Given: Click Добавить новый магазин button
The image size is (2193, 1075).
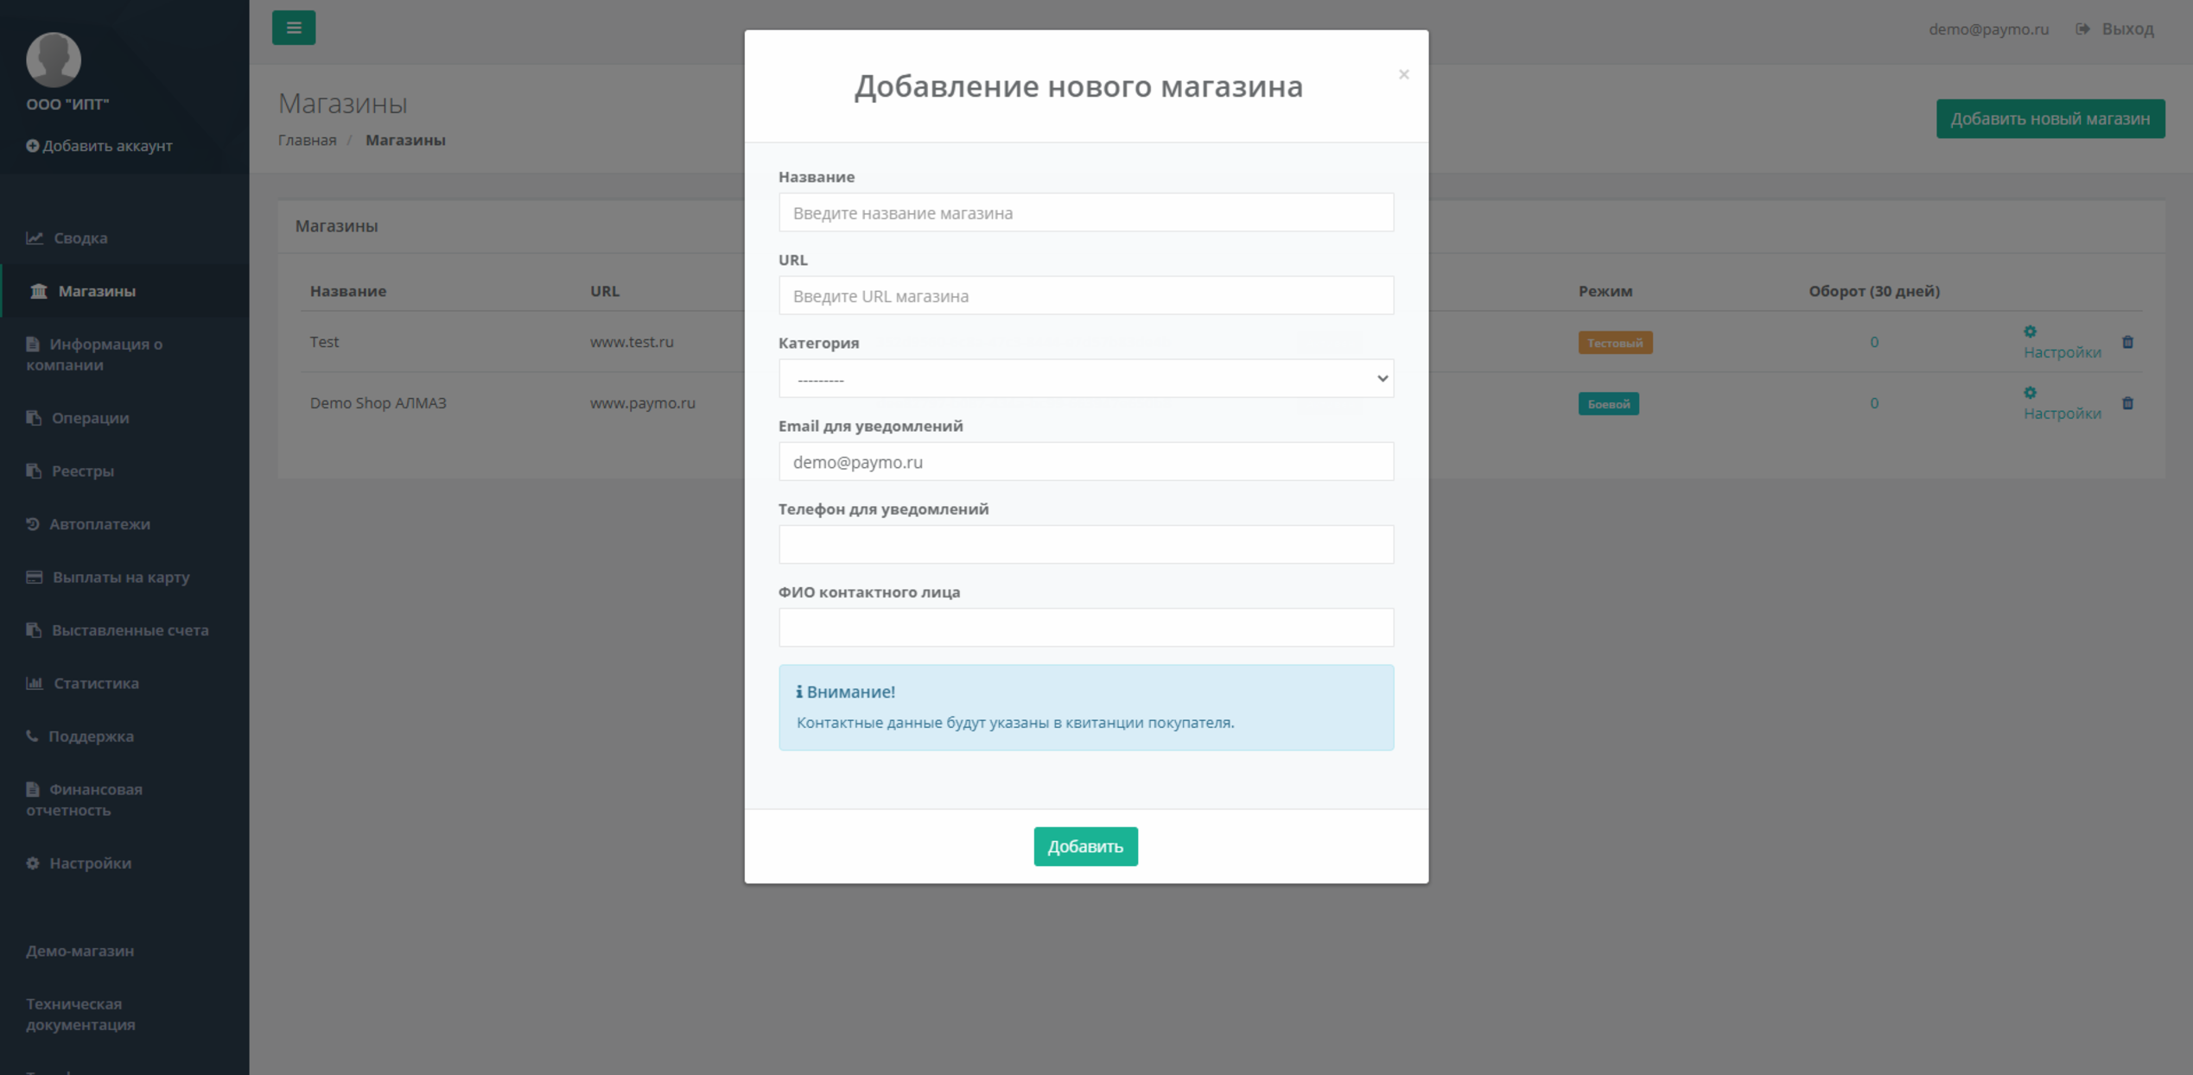Looking at the screenshot, I should (x=2050, y=119).
